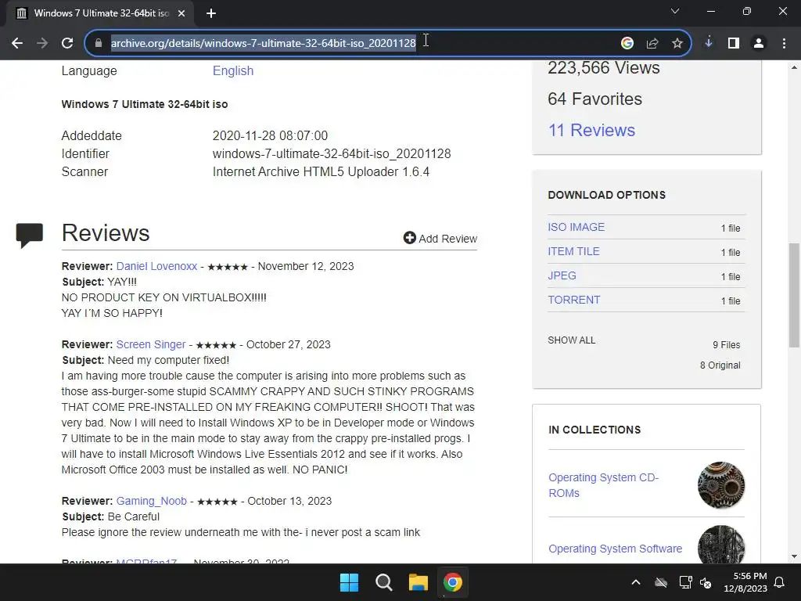
Task: Click Add Review button
Action: tap(440, 238)
